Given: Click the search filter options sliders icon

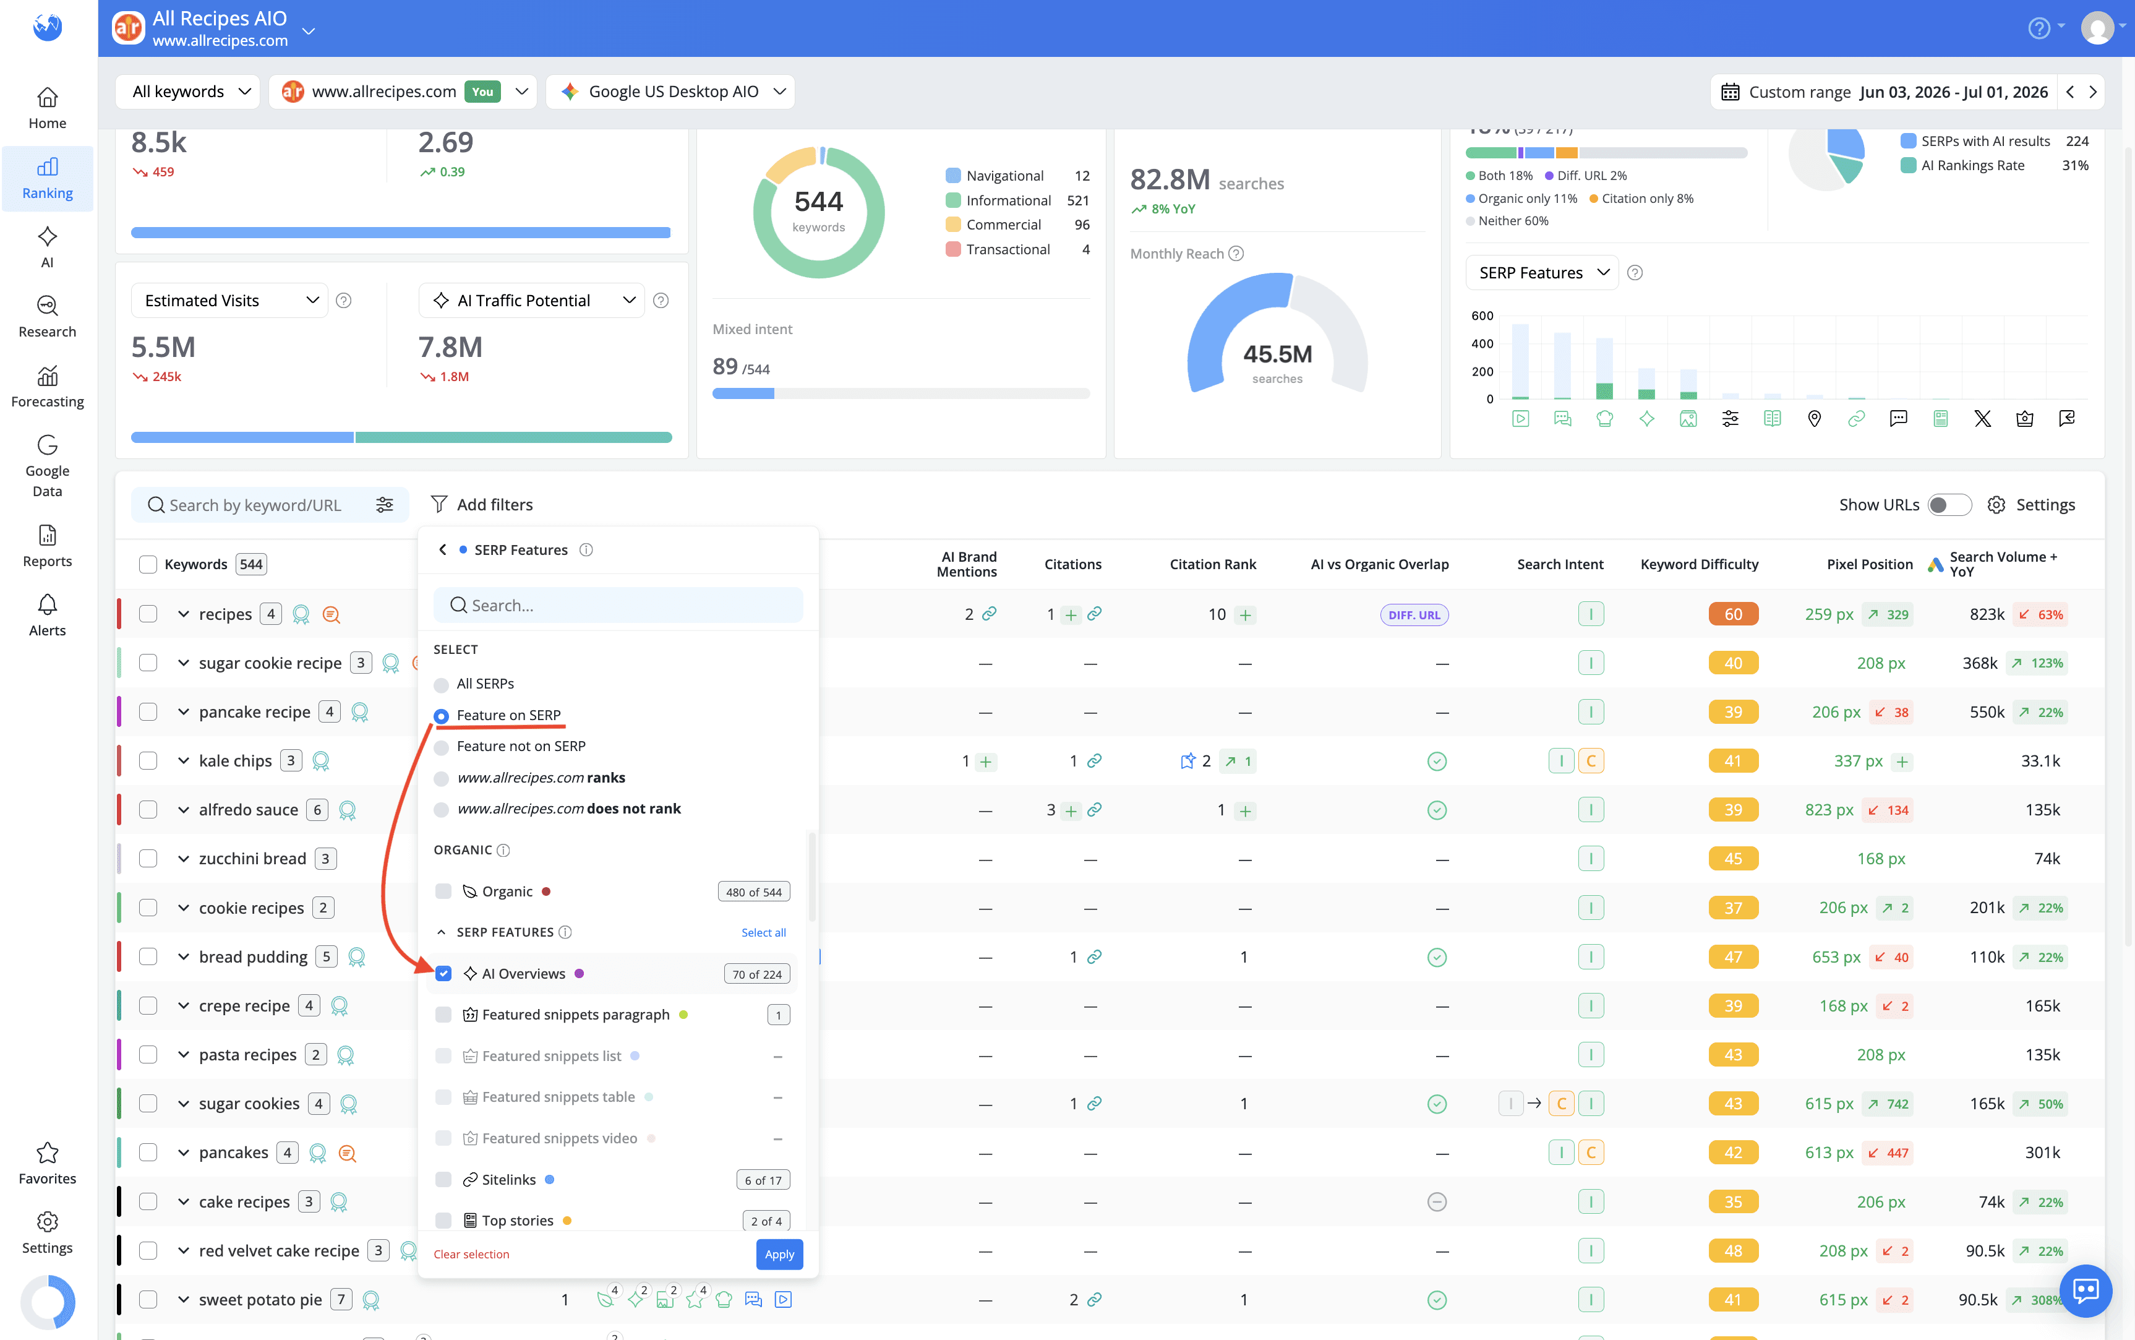Looking at the screenshot, I should click(385, 504).
